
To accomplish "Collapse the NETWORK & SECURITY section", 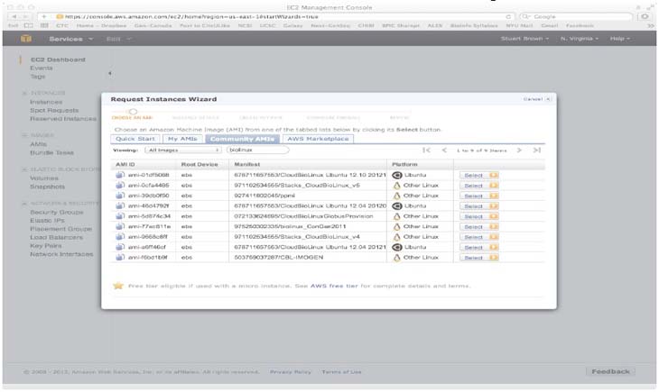I will click(24, 203).
